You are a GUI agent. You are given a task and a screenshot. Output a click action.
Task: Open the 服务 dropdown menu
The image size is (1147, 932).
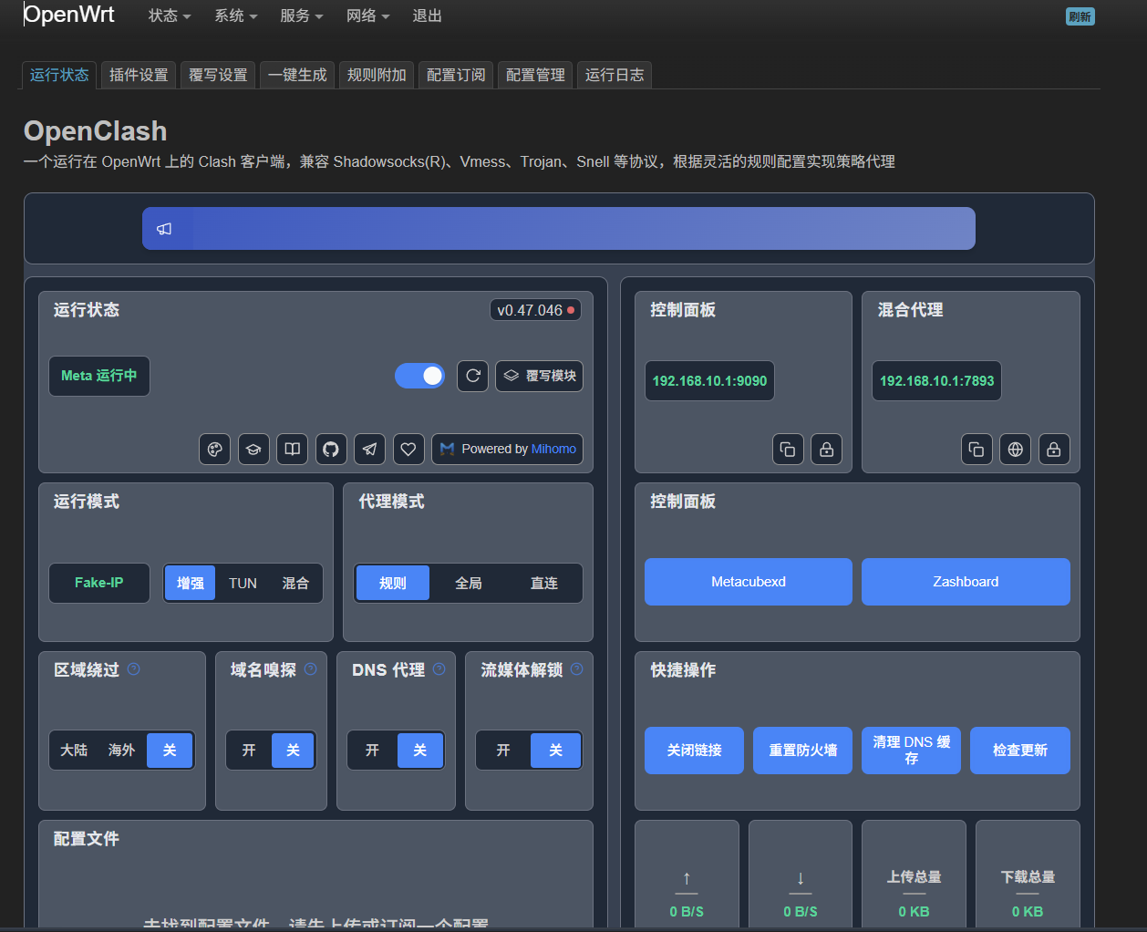tap(301, 16)
